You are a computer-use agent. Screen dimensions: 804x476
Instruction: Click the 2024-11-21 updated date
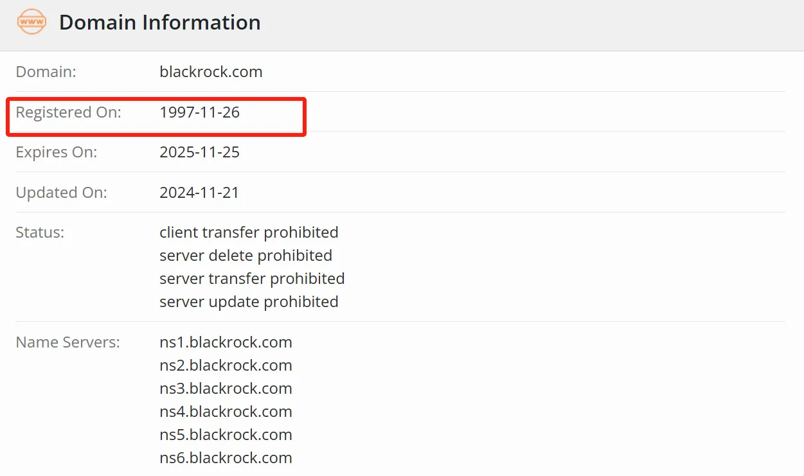click(x=199, y=192)
